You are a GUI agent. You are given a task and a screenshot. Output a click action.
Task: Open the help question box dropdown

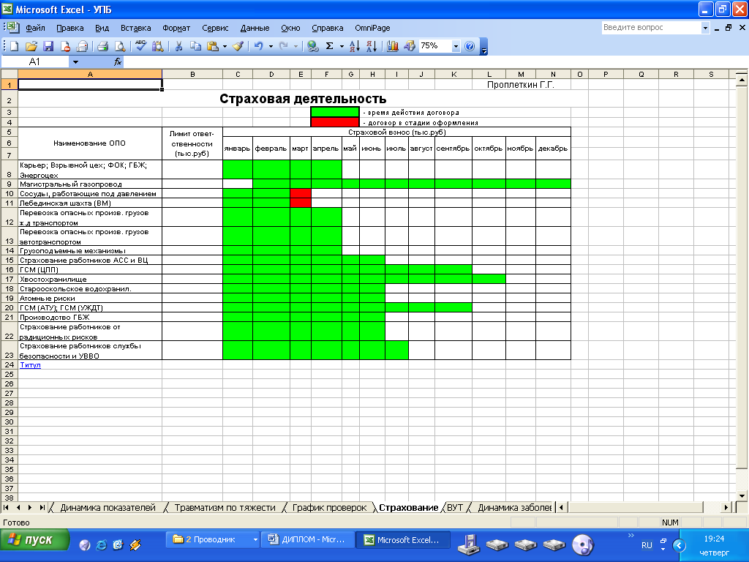[x=705, y=28]
